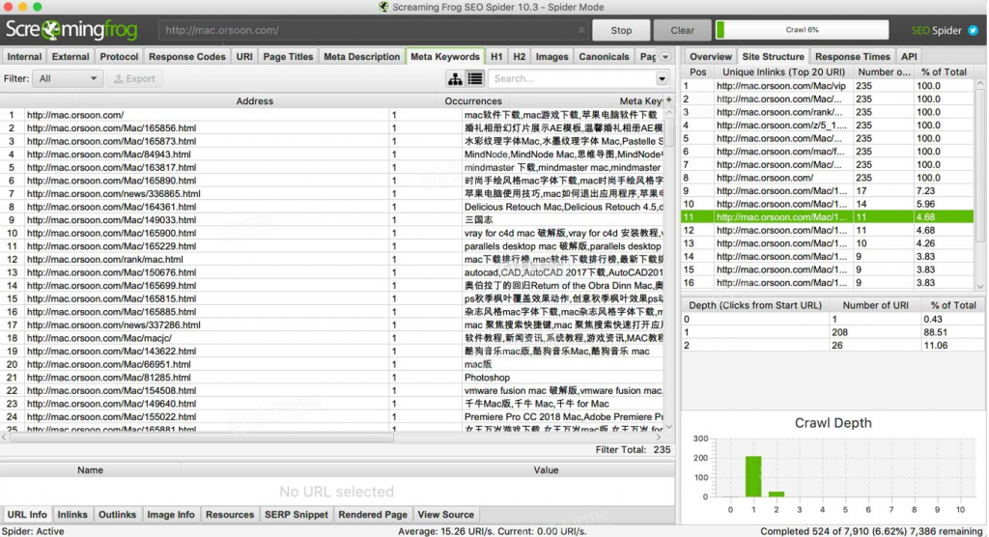
Task: Focus the Search field above the table
Action: (x=572, y=79)
